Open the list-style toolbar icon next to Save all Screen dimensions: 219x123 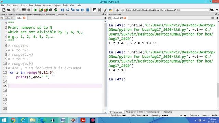[x=24, y=10]
